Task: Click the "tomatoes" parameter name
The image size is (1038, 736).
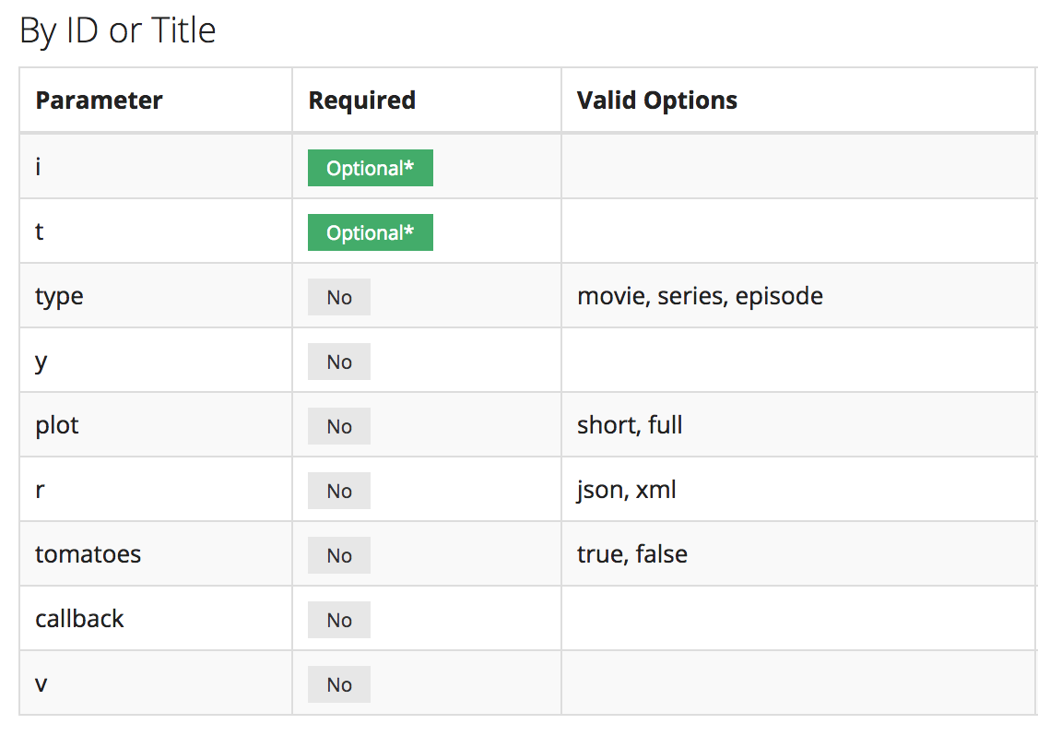Action: (88, 554)
